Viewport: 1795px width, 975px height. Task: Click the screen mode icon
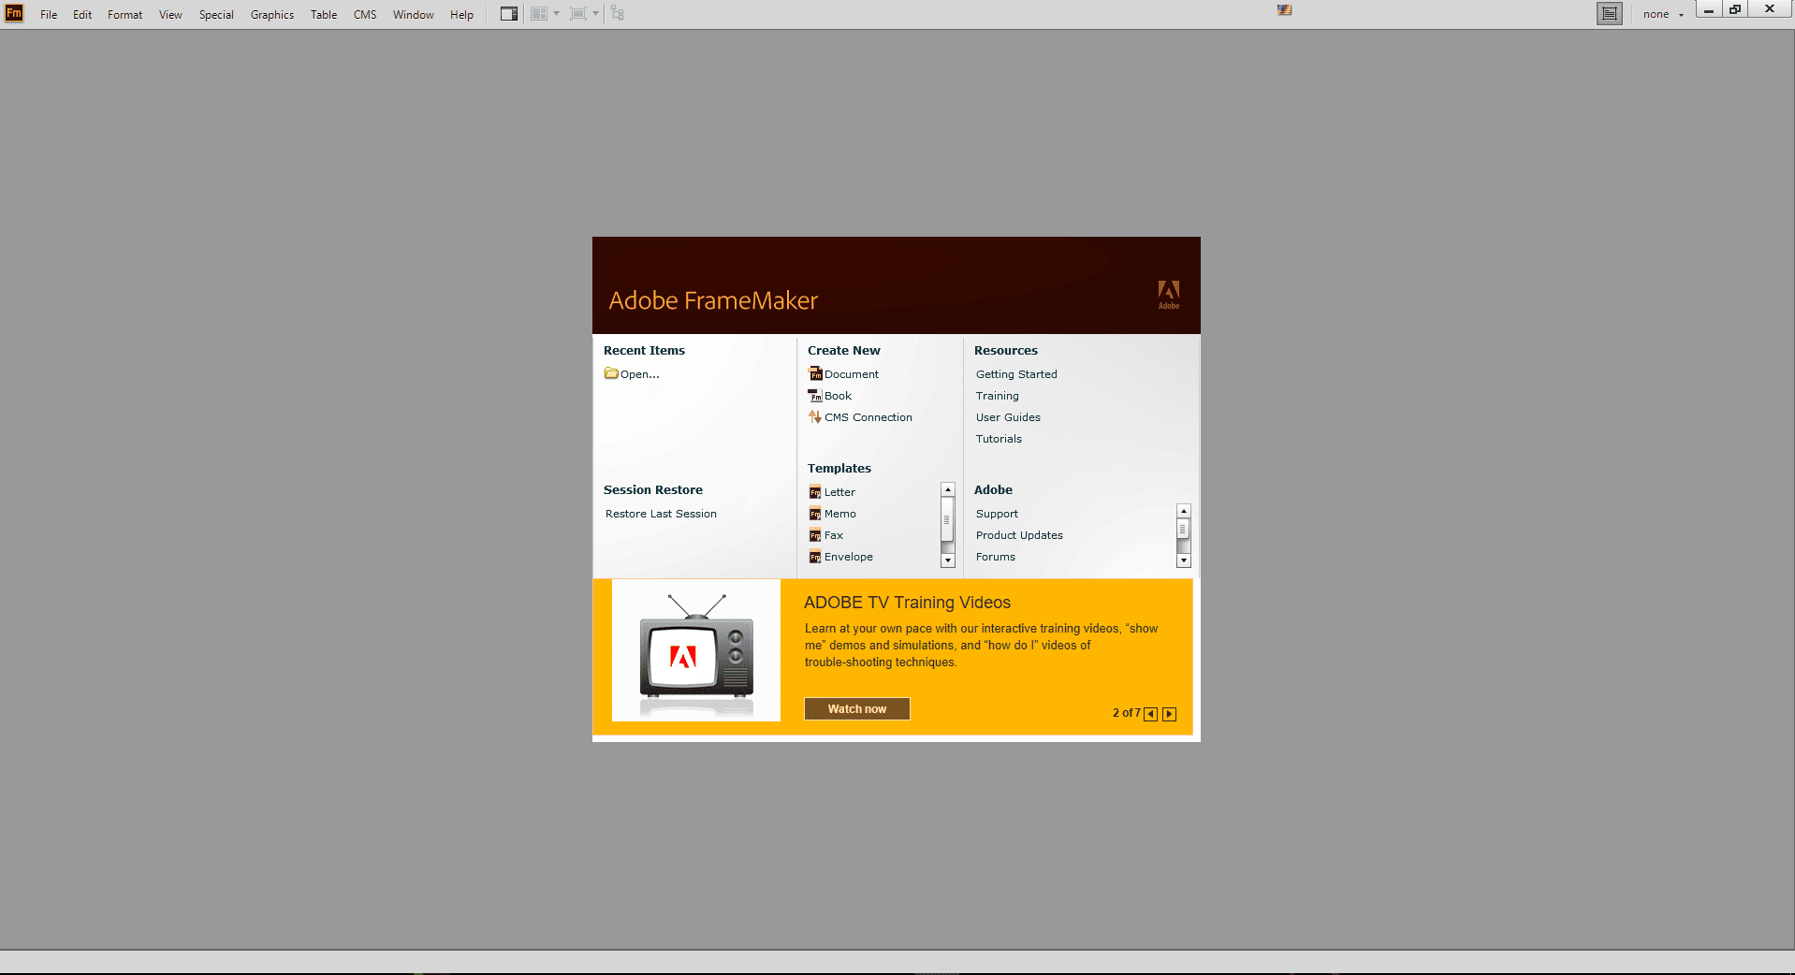(x=578, y=13)
